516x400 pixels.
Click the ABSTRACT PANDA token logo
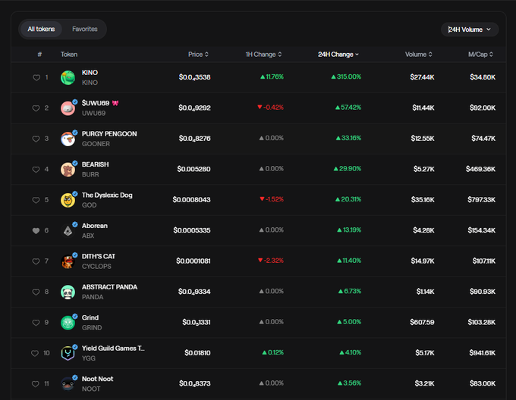tap(68, 292)
